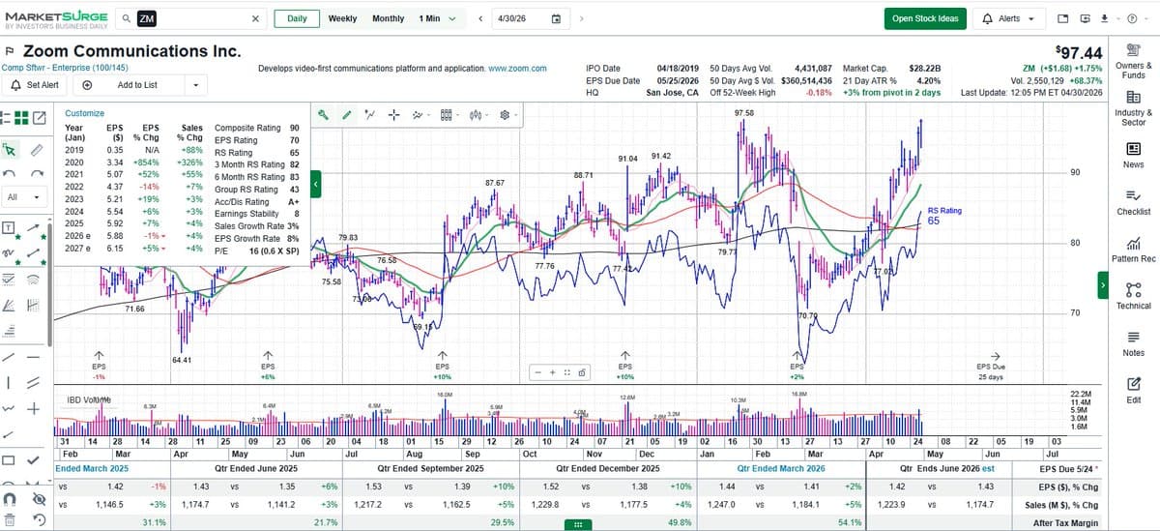1160x531 pixels.
Task: Click the green pencil drawing tool
Action: 347,115
